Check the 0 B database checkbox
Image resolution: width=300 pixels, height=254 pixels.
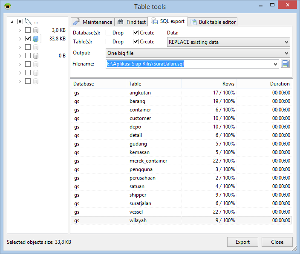click(28, 56)
